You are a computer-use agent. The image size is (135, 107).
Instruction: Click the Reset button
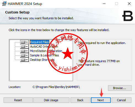coord(18,100)
